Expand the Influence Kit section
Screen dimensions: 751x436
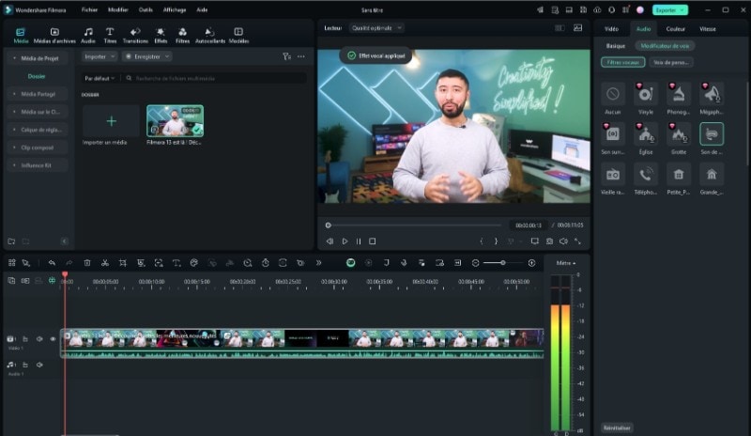click(14, 165)
